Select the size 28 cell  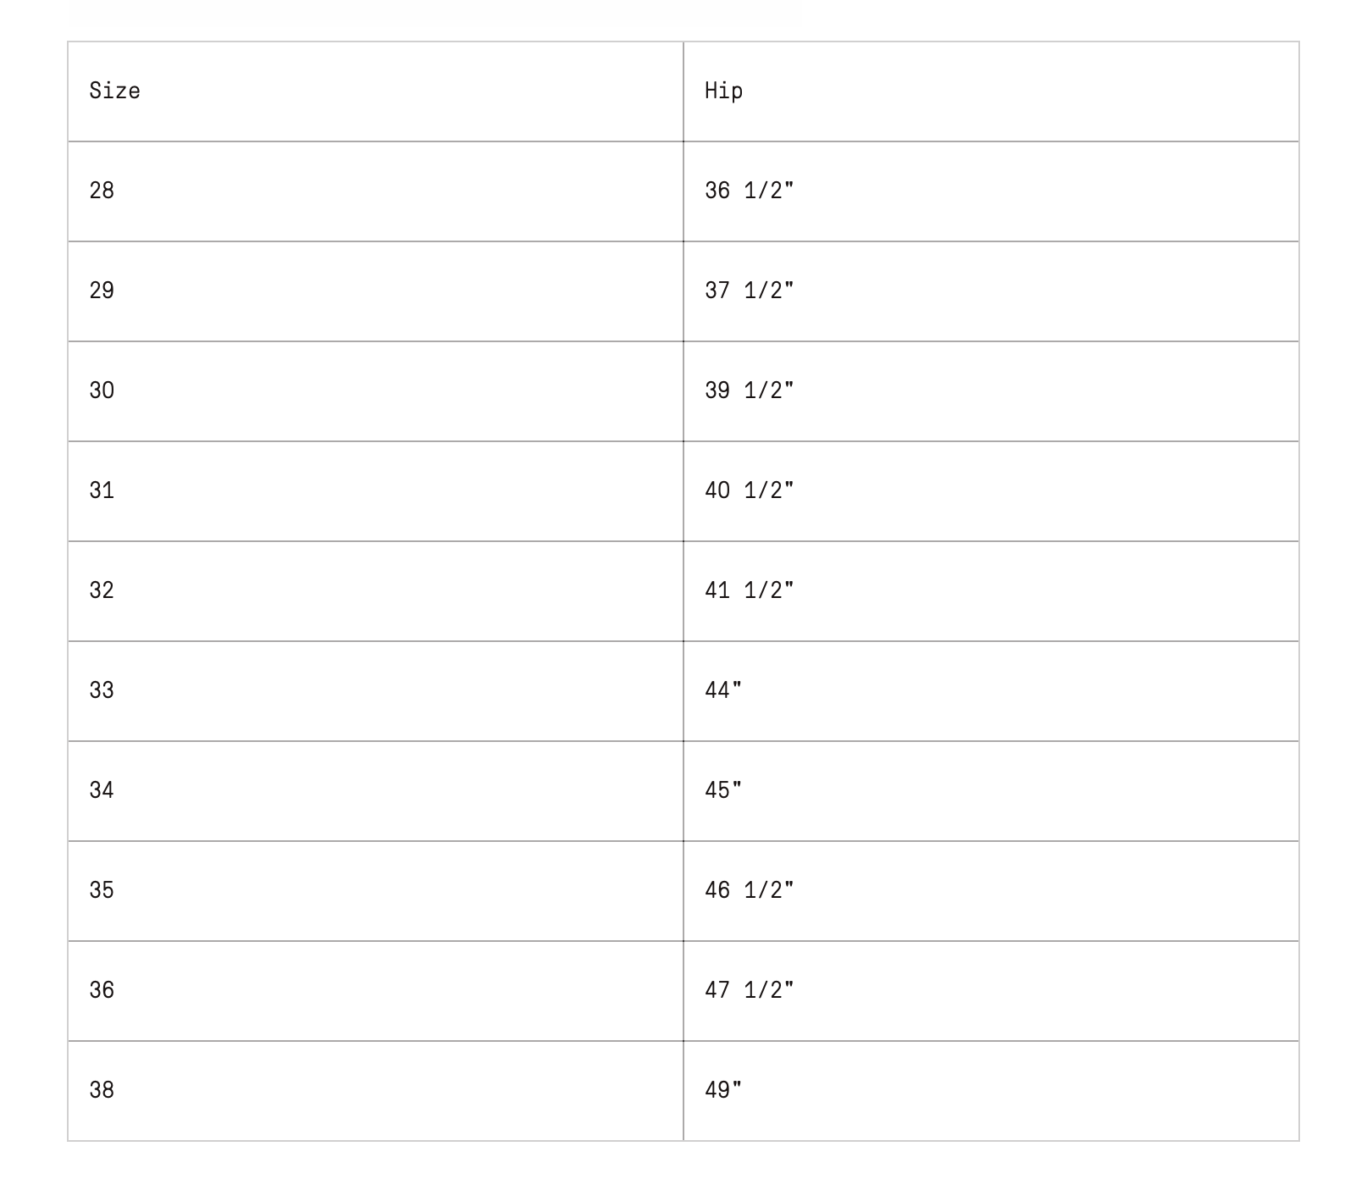click(x=102, y=191)
